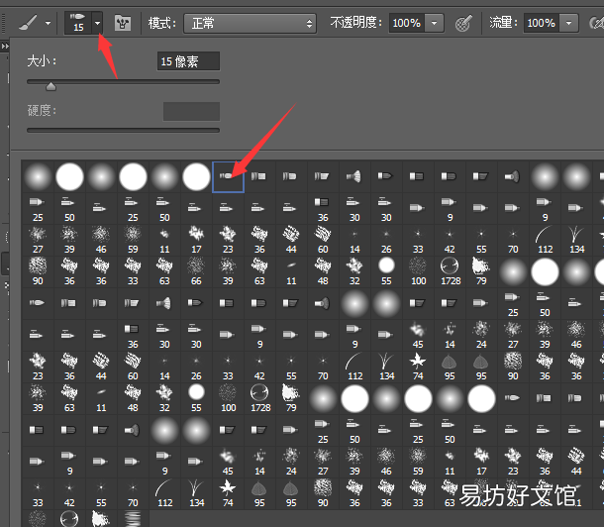Open the 模式 blend mode dropdown 正常
604x527 pixels.
[250, 24]
